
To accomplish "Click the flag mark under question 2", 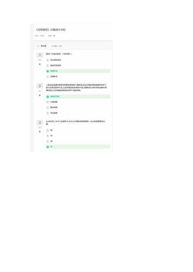I will 40,95.
